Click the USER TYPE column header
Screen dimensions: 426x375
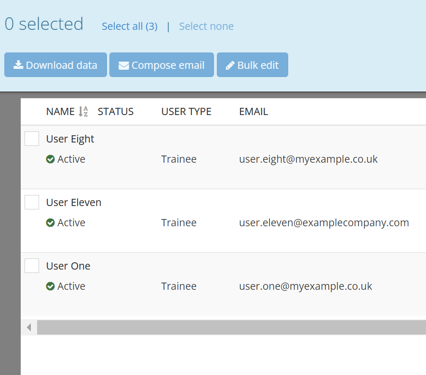[x=186, y=112]
